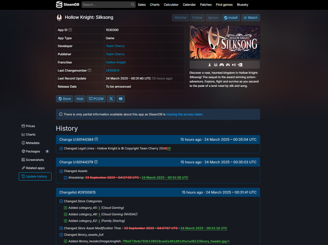Open the Metadata sidebar tab

pos(31,143)
